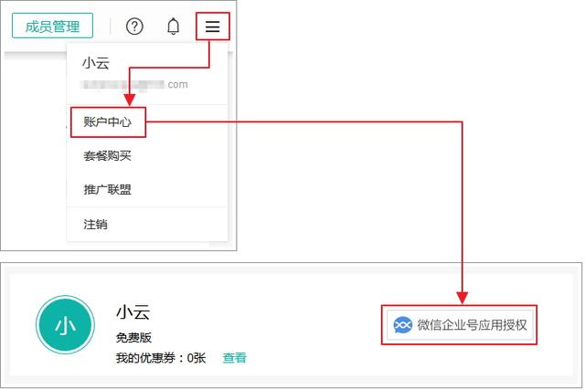585x390 pixels.
Task: Click the 小云 name in the account card
Action: click(x=133, y=311)
